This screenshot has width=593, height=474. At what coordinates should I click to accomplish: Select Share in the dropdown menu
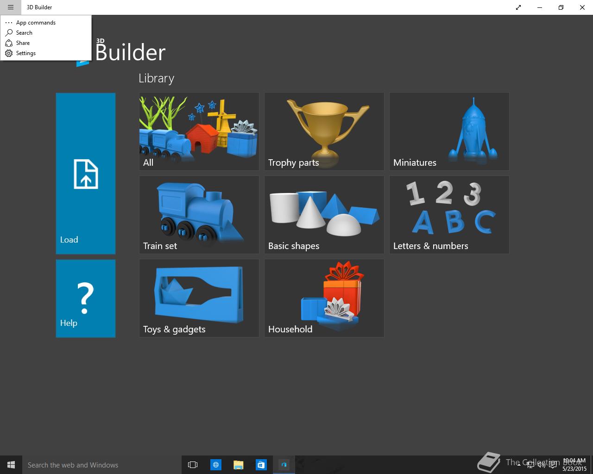click(x=45, y=43)
